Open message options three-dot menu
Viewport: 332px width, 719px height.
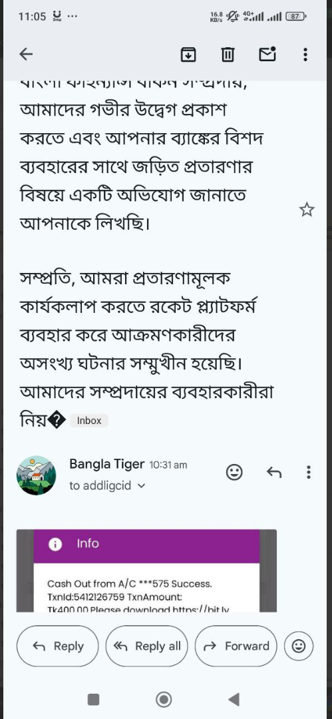308,472
